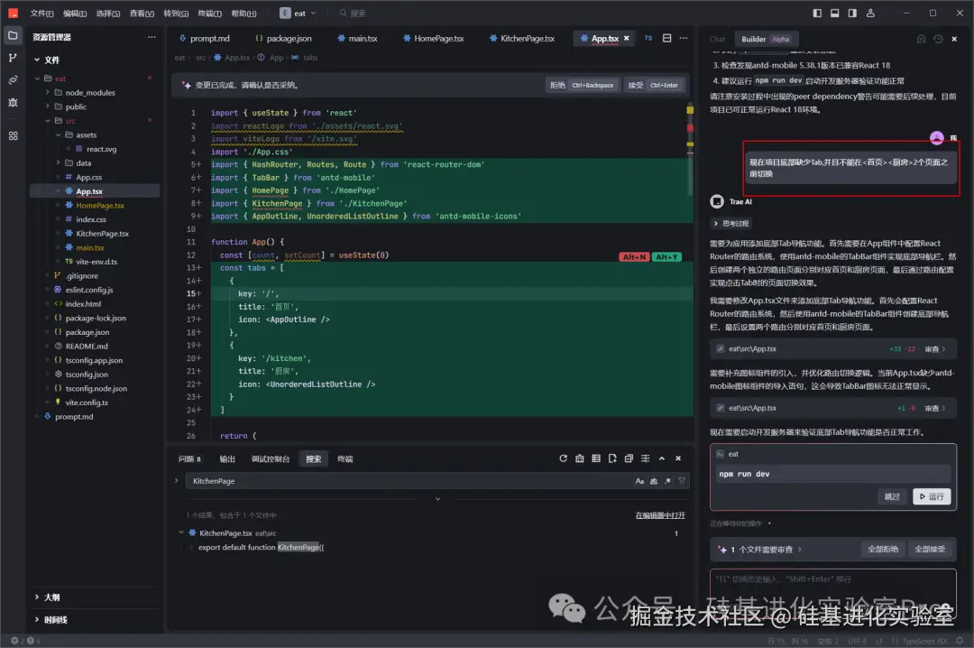Toggle the bottom panel layout icon
The width and height of the screenshot is (974, 648).
pyautogui.click(x=834, y=13)
